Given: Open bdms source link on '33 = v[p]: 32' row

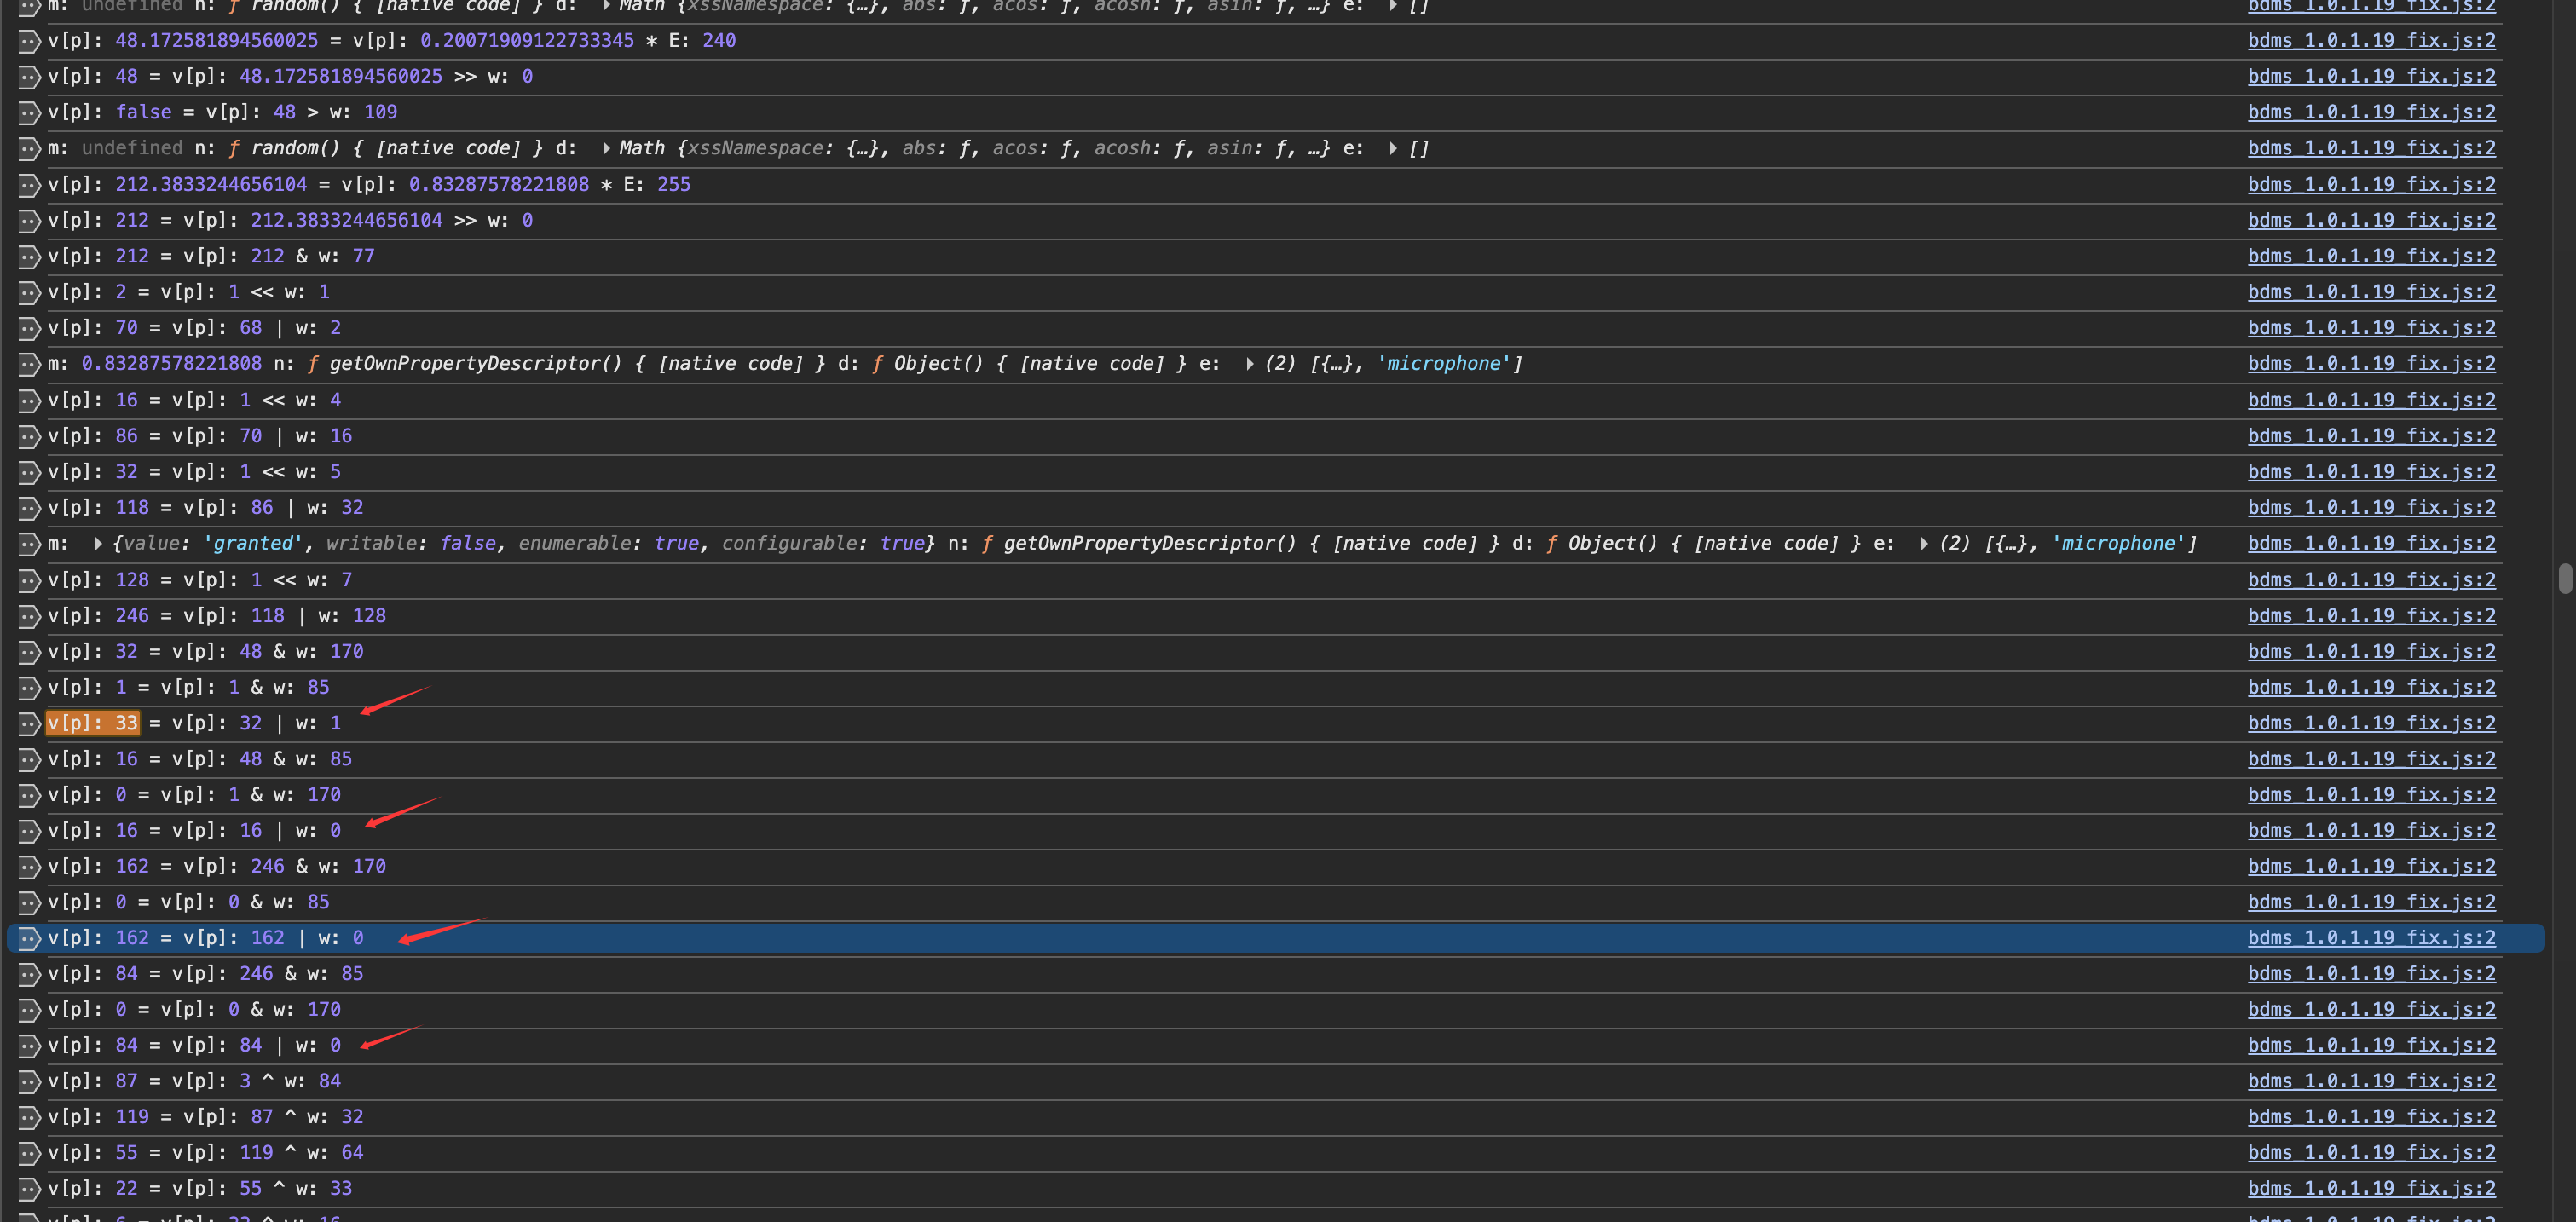Looking at the screenshot, I should [x=2371, y=723].
